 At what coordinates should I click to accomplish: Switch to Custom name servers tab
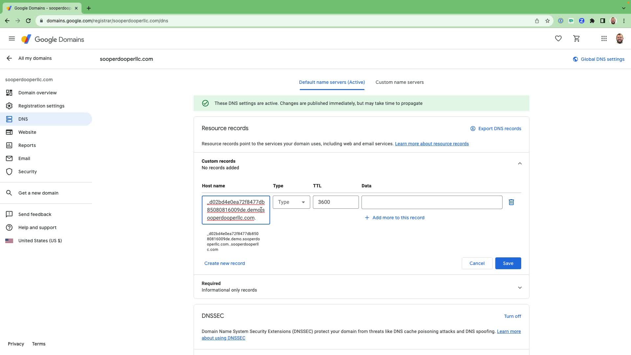[399, 82]
